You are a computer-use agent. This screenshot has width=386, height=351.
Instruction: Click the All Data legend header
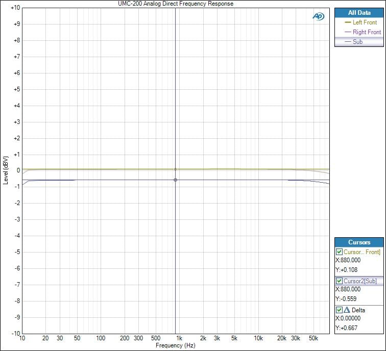(x=358, y=12)
